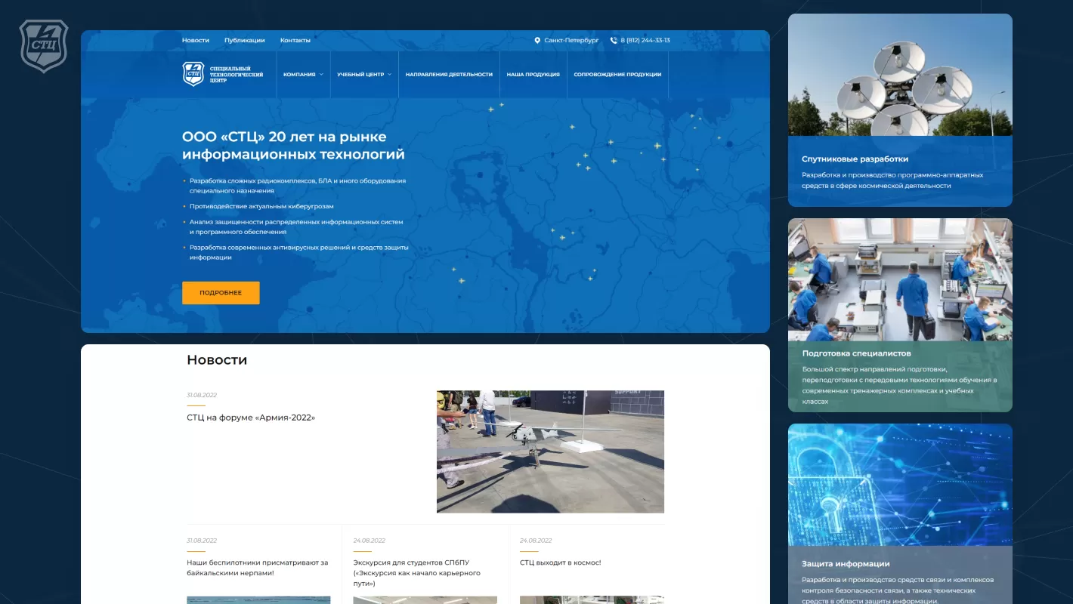Open the news article СТЦ на форуме «Армия-2022»
This screenshot has width=1073, height=604.
[251, 418]
